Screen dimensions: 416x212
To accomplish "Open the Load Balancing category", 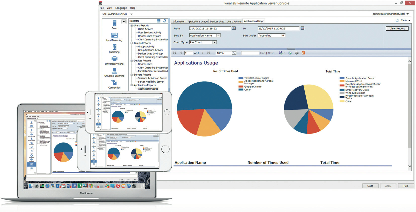I will 114,37.
